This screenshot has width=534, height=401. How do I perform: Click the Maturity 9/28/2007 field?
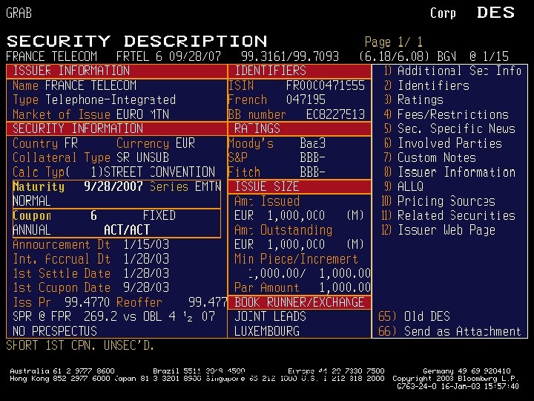pyautogui.click(x=78, y=186)
